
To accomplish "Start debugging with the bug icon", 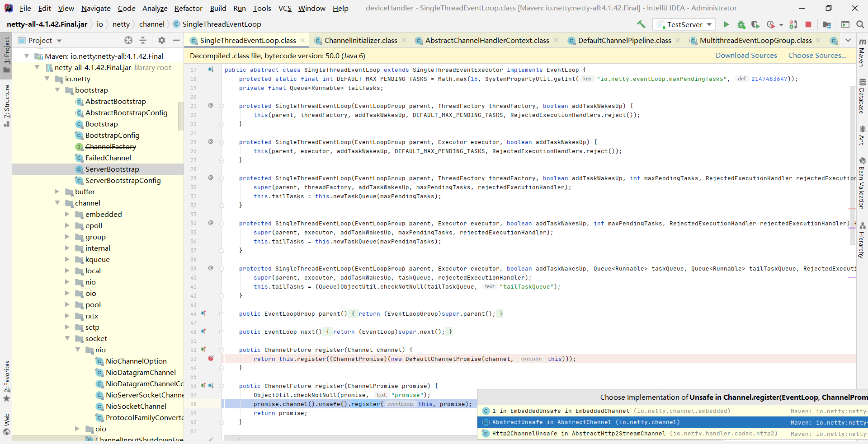I will [741, 24].
